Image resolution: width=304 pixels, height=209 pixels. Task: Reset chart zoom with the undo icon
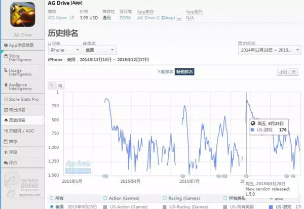click(x=52, y=86)
